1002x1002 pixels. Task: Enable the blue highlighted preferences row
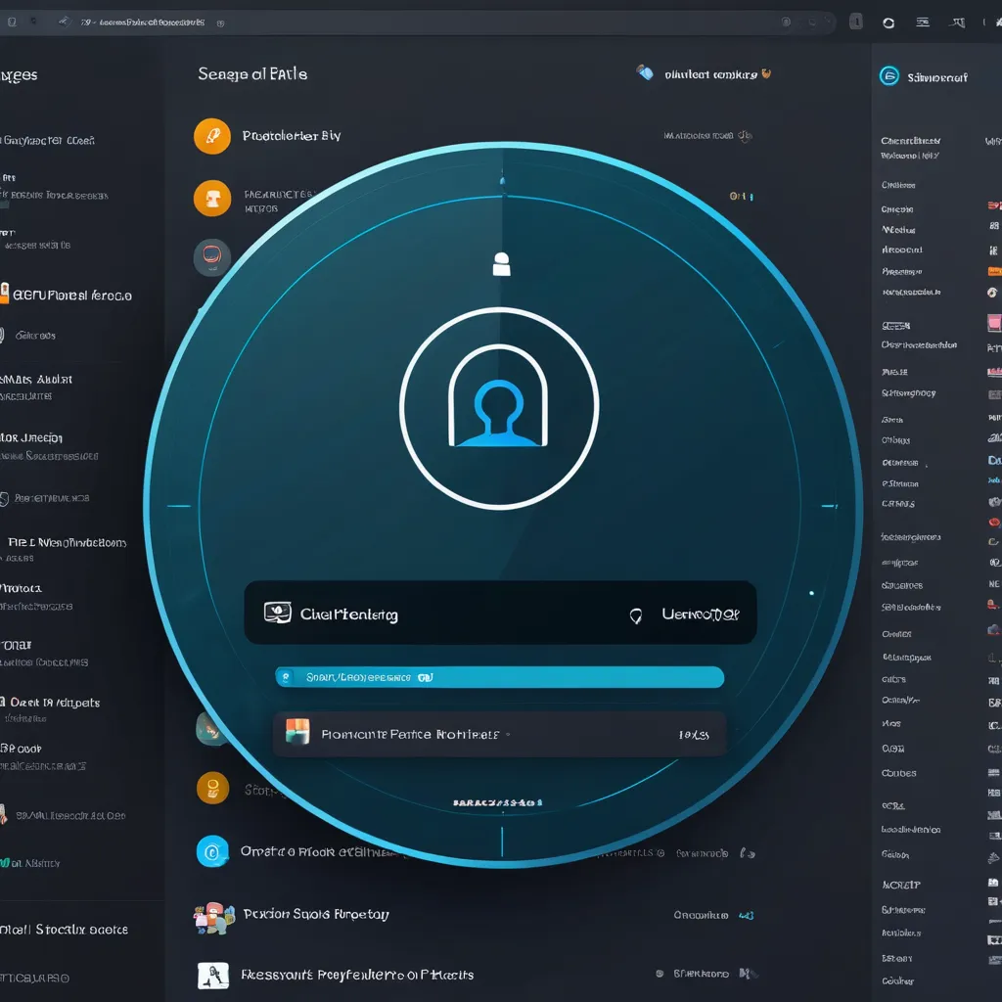tap(499, 676)
